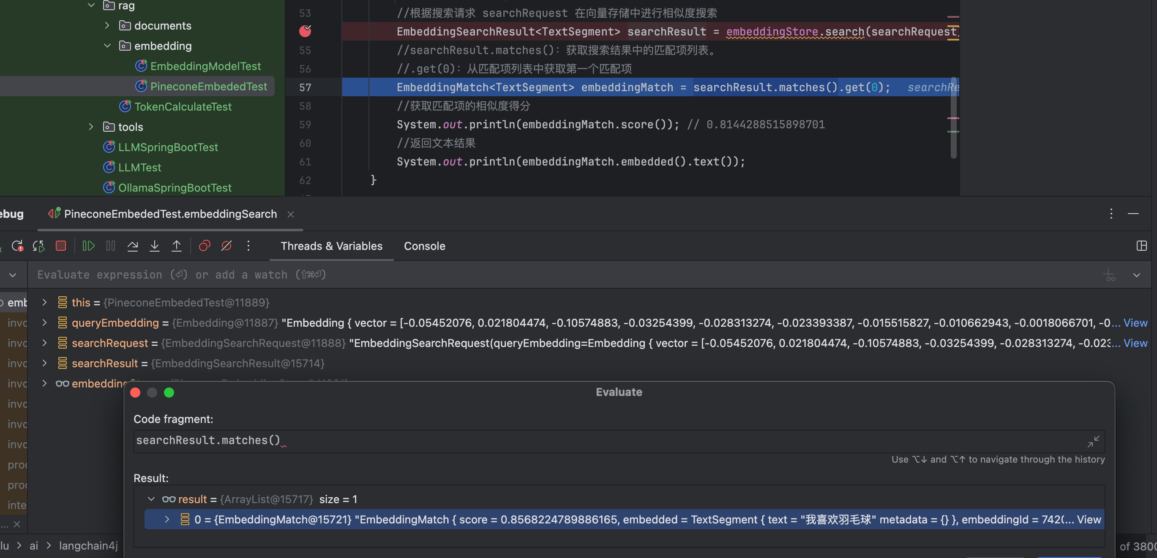1157x558 pixels.
Task: Open the View Breakpoints dialog
Action: point(205,246)
